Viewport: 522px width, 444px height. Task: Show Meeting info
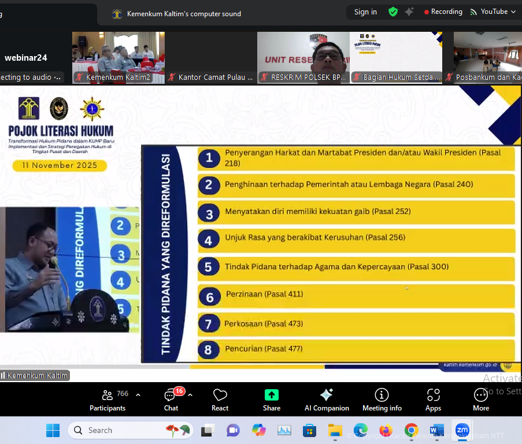coord(382,399)
